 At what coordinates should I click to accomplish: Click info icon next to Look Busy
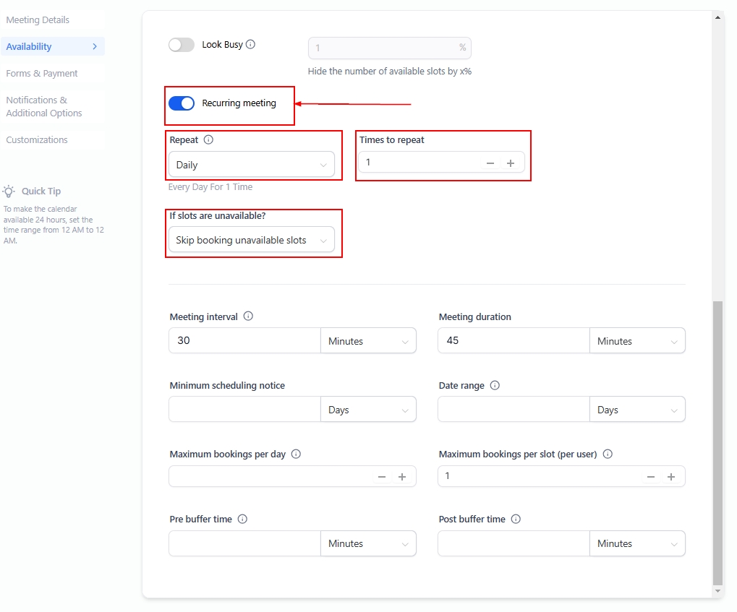(250, 45)
